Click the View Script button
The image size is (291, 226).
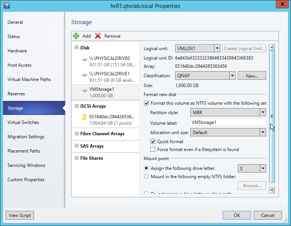point(20,215)
